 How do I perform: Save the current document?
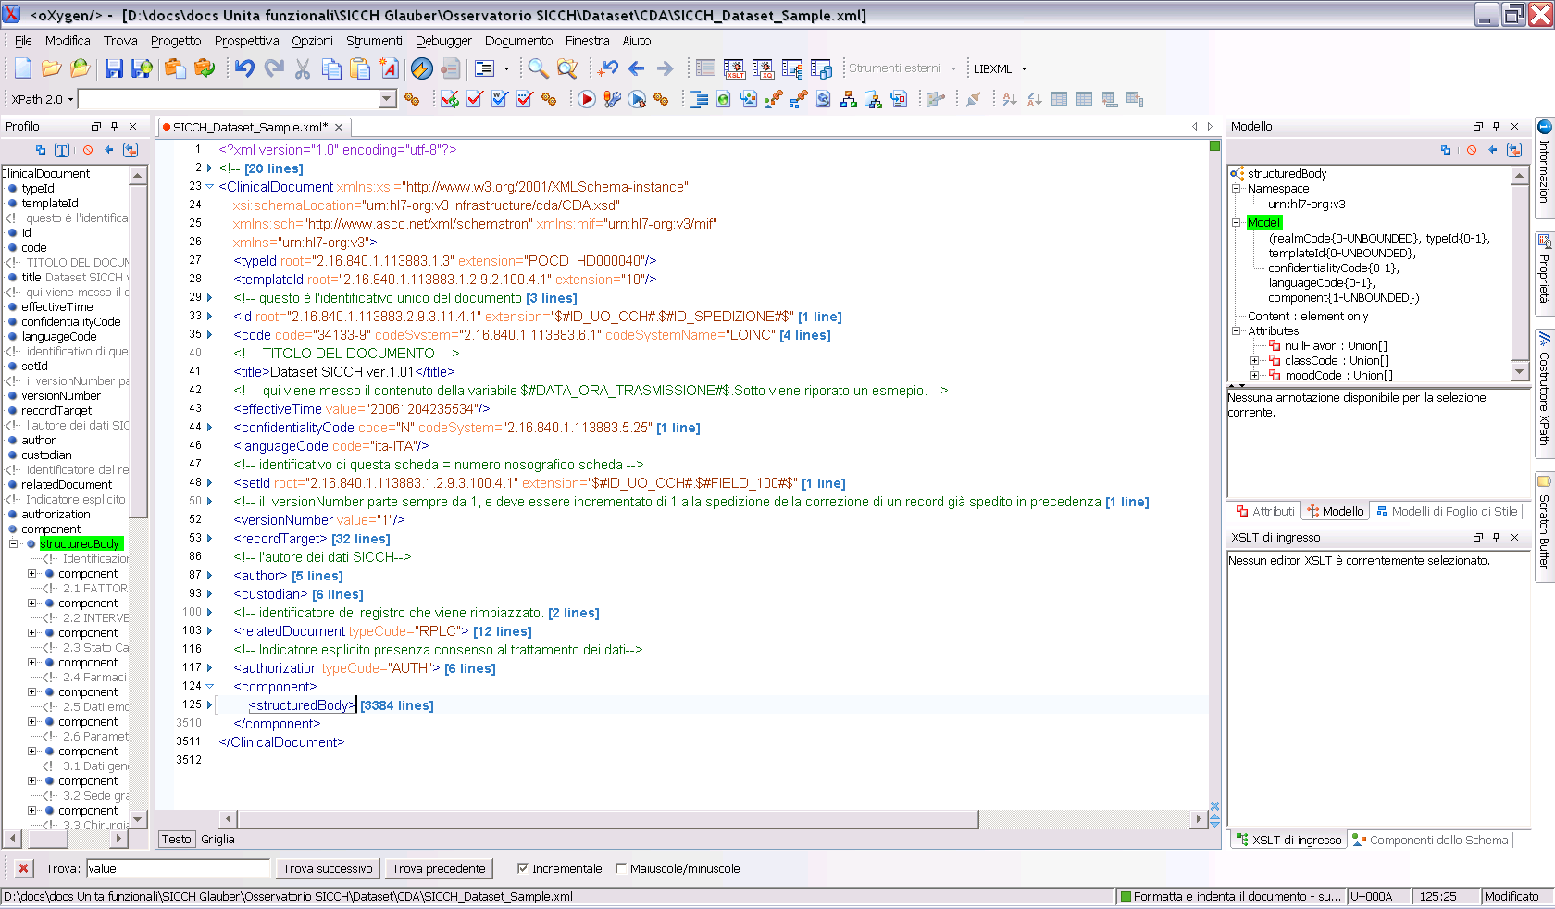(x=114, y=68)
